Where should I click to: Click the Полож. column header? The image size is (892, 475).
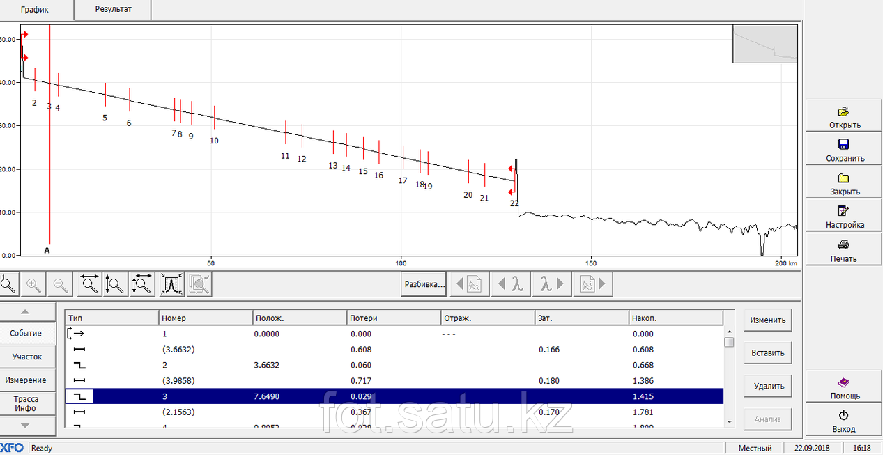pyautogui.click(x=300, y=318)
